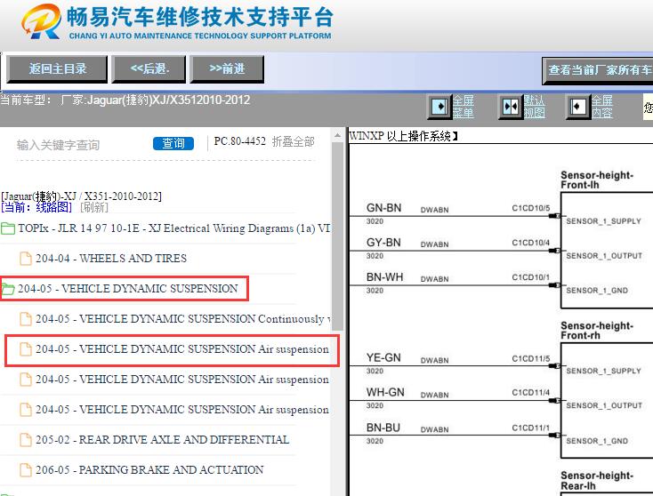This screenshot has height=496, width=653.
Task: Click connector label C1CD10/1
Action: pyautogui.click(x=530, y=277)
